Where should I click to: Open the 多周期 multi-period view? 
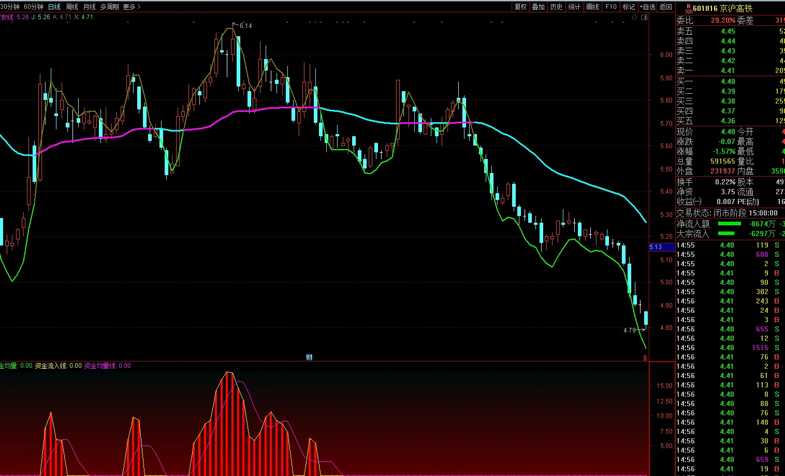(109, 7)
